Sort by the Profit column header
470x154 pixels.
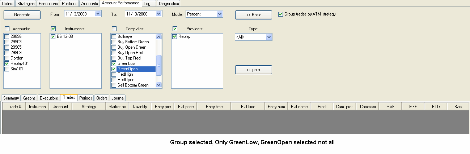[322, 107]
